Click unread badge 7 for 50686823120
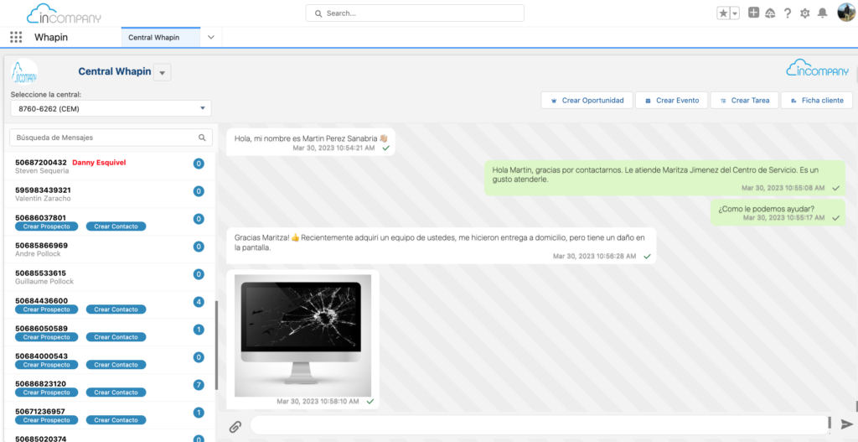The width and height of the screenshot is (858, 442). (199, 384)
